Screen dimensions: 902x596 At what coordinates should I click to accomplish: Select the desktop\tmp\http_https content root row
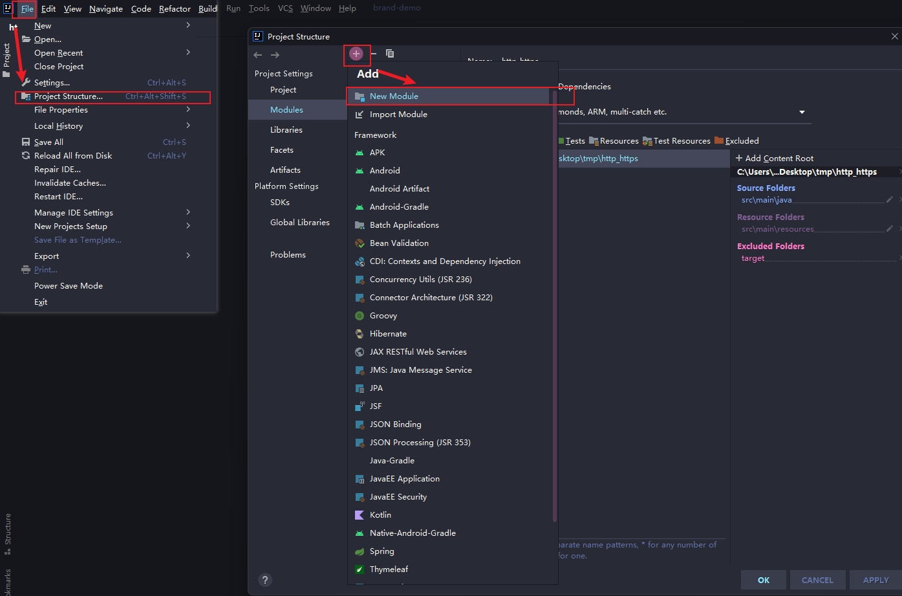tap(643, 159)
